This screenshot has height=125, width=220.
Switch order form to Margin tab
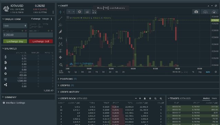pyautogui.click(x=46, y=19)
